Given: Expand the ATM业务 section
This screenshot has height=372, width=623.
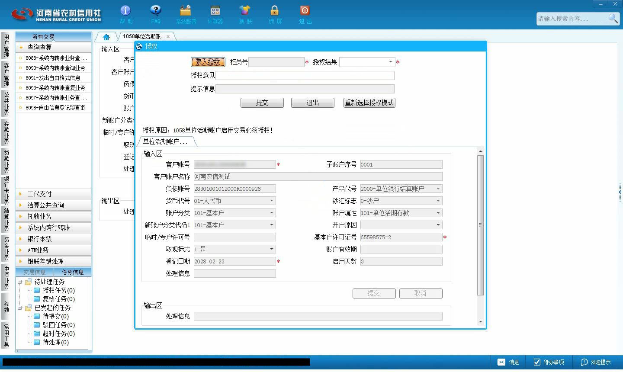Looking at the screenshot, I should pos(54,250).
